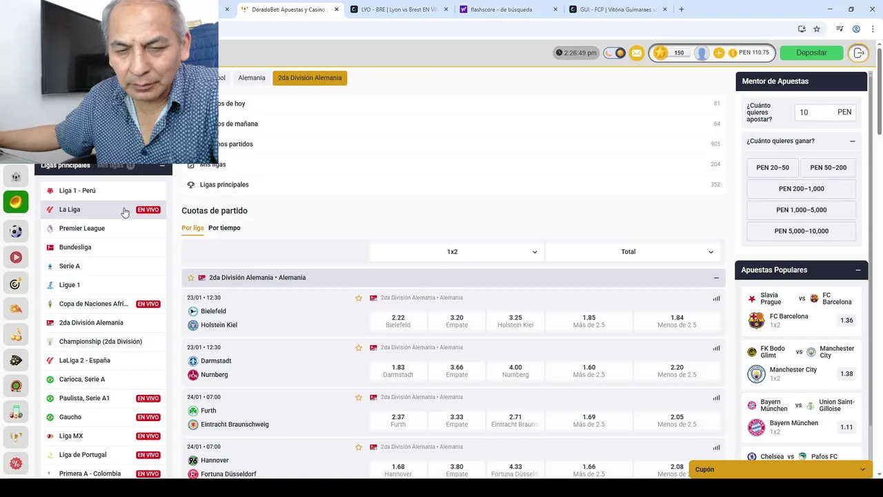
Task: Click the yellow plus add-funds icon
Action: pyautogui.click(x=719, y=53)
